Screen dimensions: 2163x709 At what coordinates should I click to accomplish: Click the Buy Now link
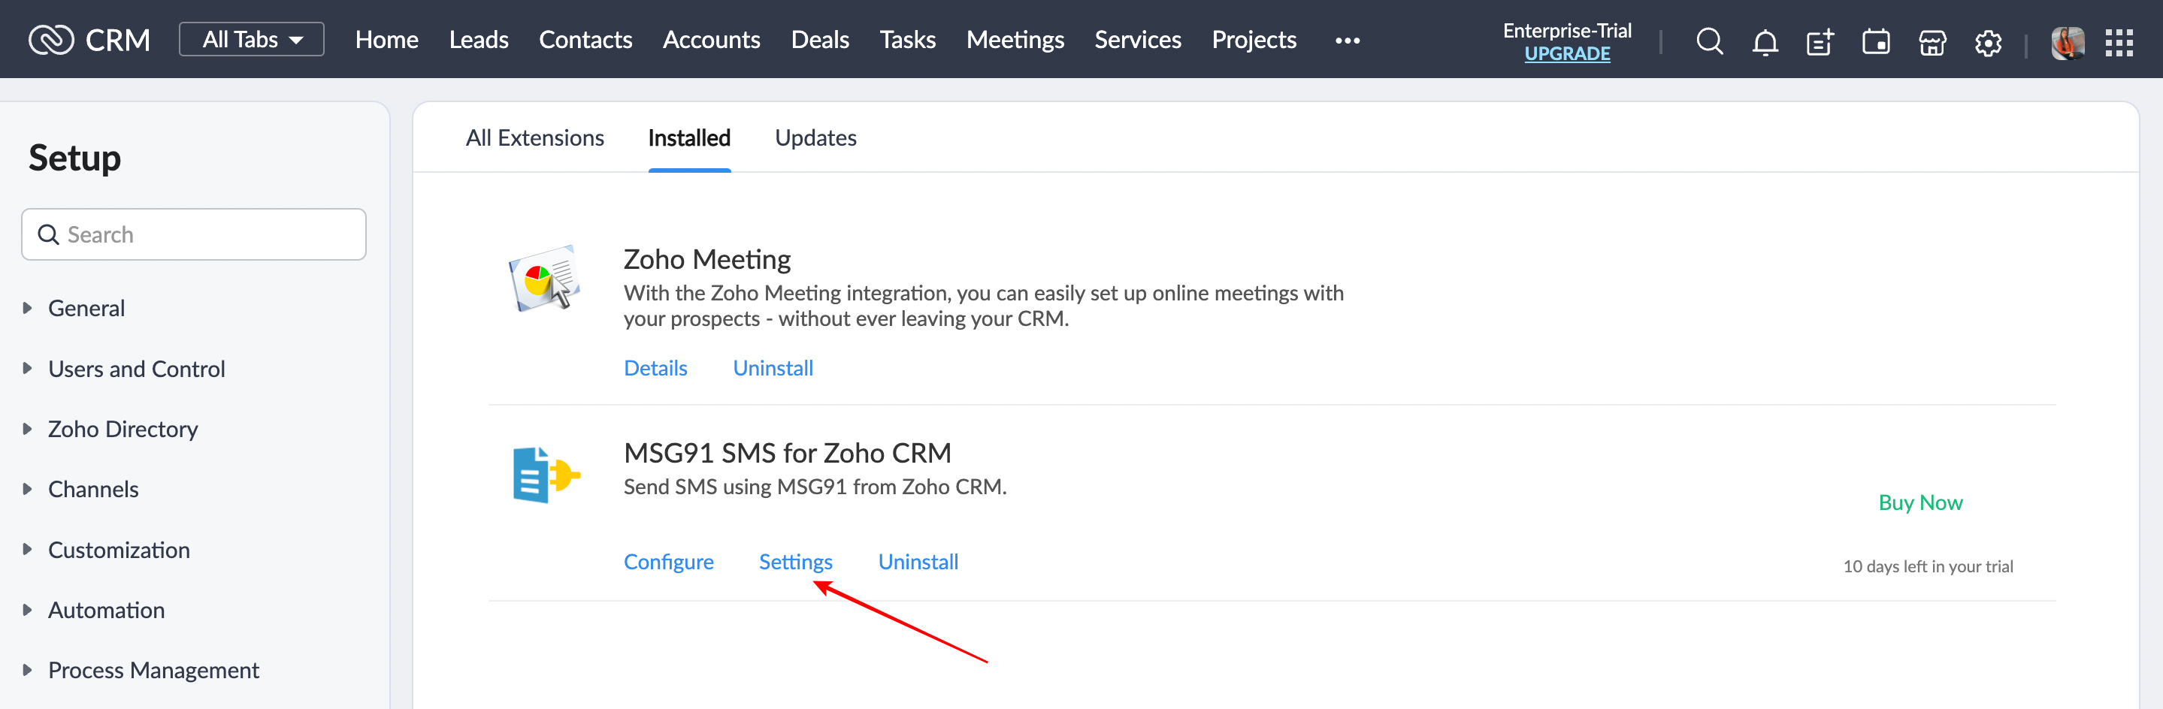1919,502
